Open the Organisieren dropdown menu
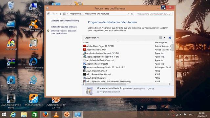This screenshot has width=210, height=118. 92,38
